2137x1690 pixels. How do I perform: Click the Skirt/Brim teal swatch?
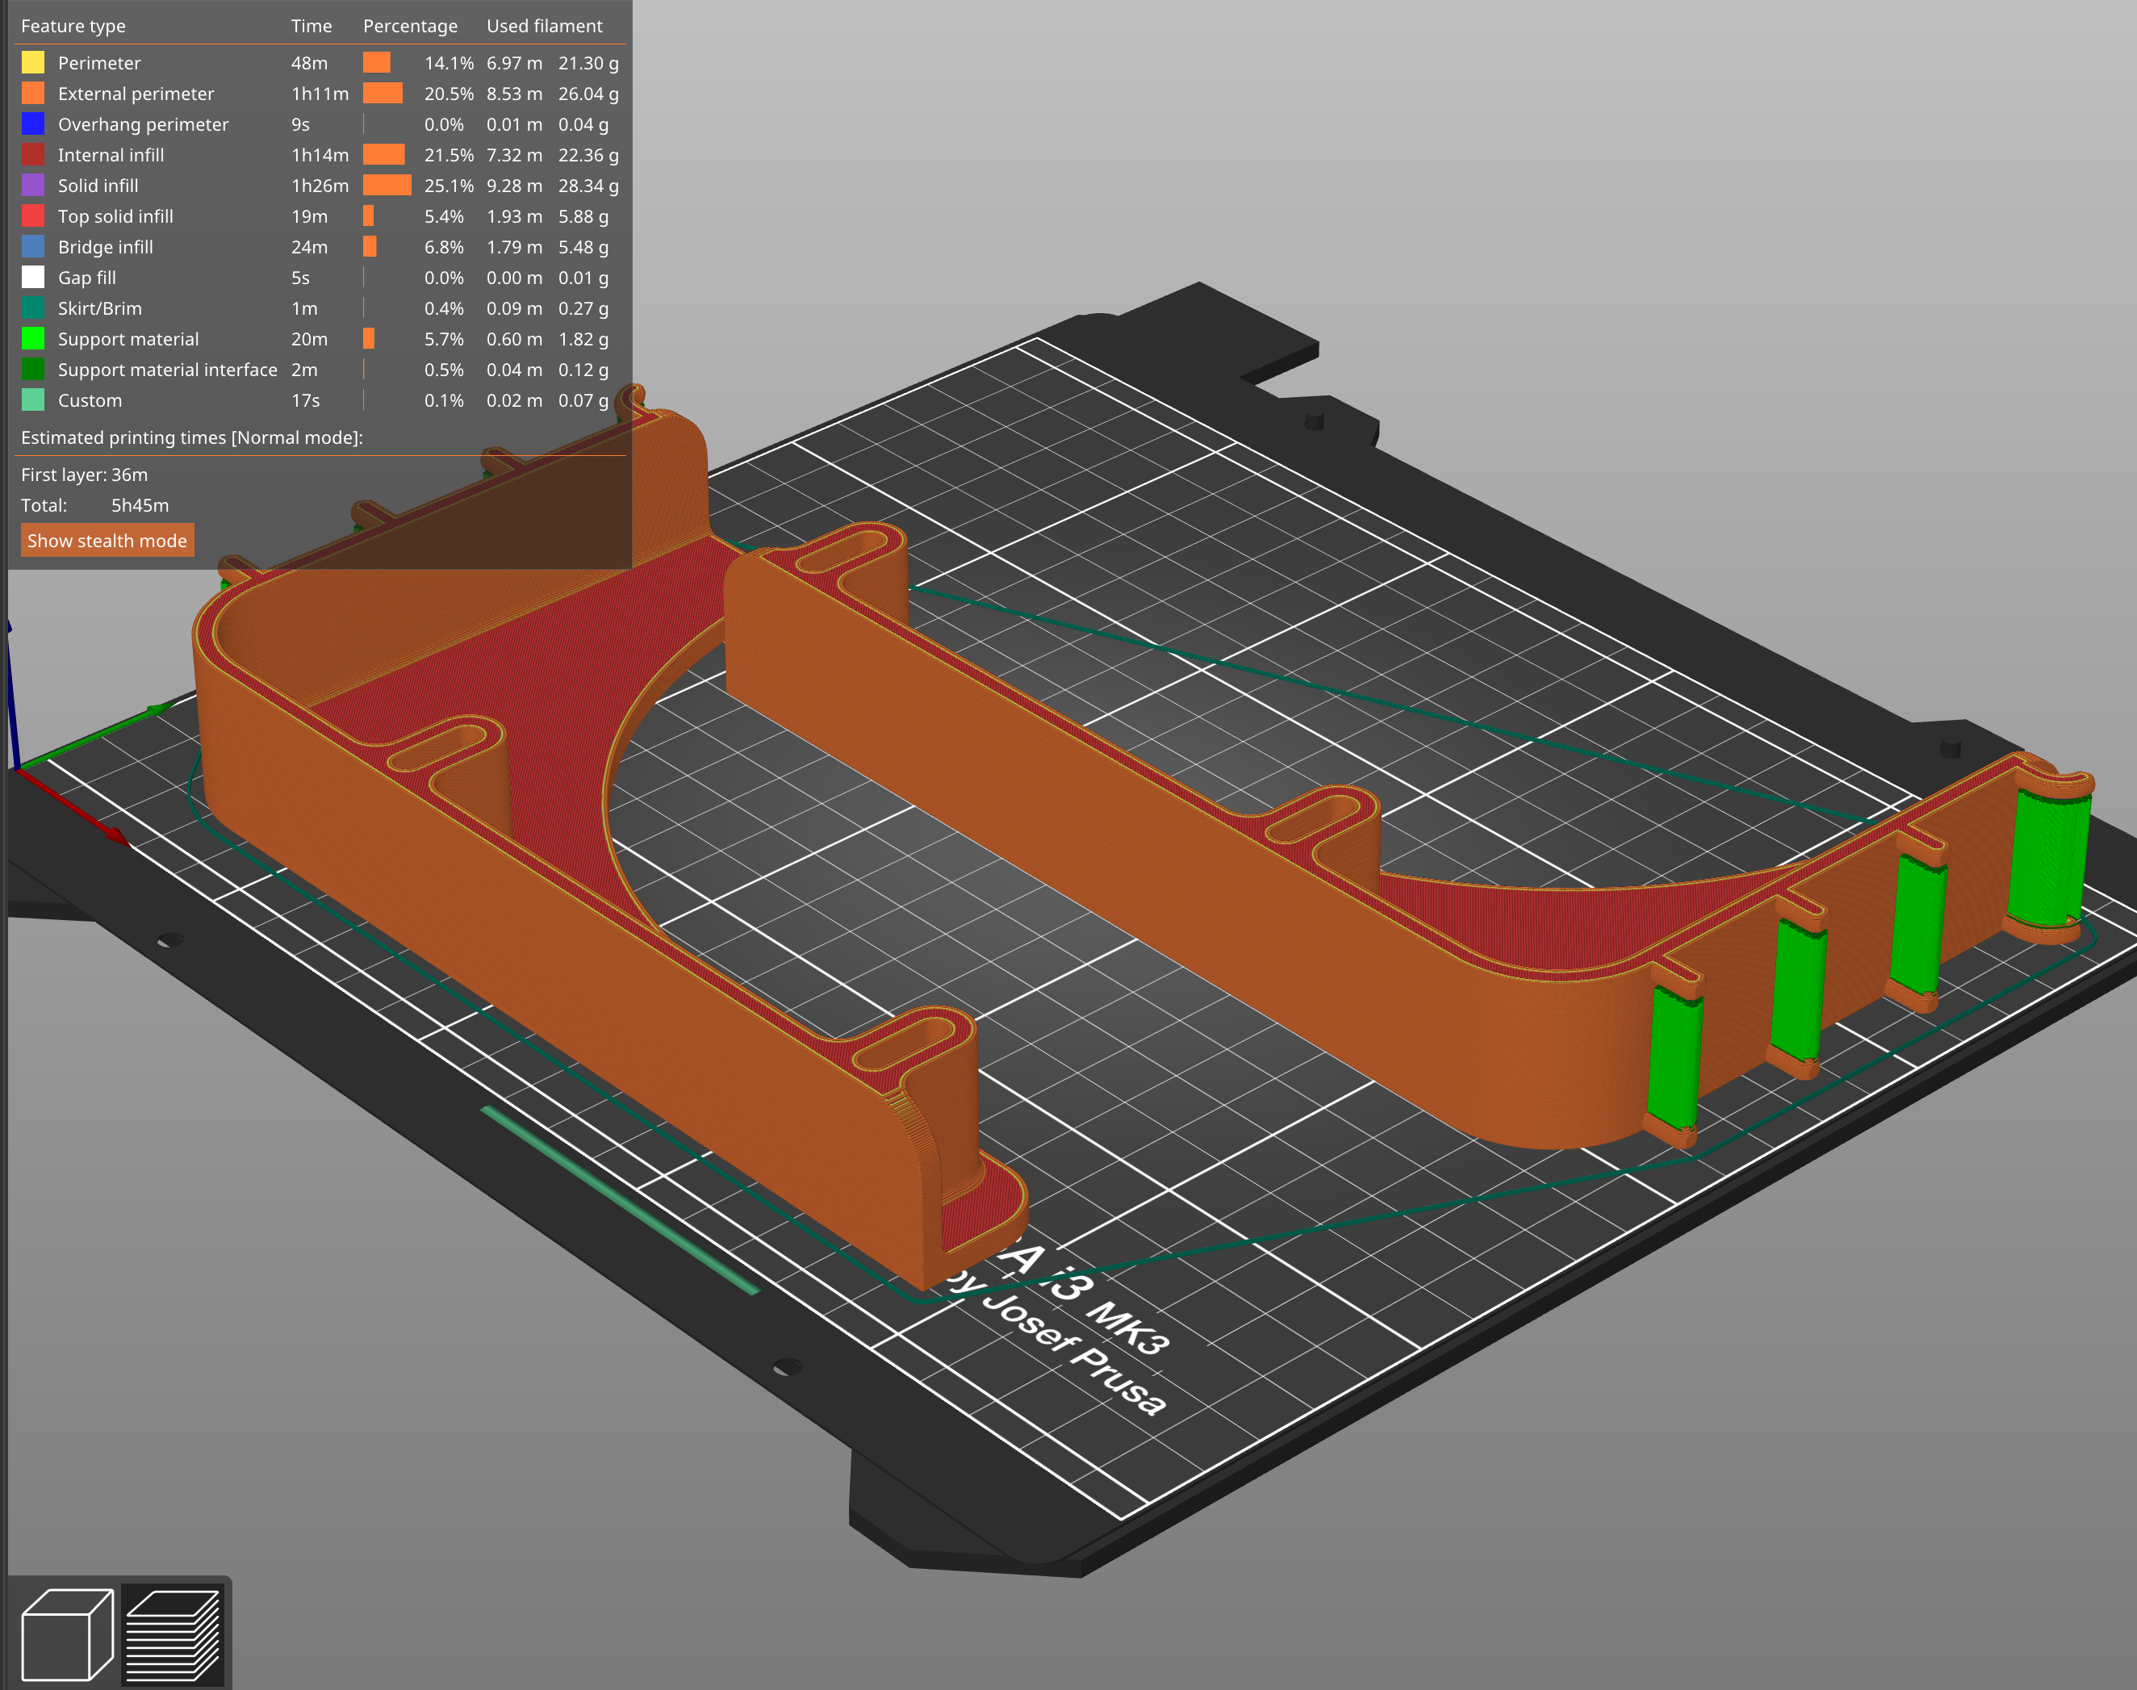point(32,307)
